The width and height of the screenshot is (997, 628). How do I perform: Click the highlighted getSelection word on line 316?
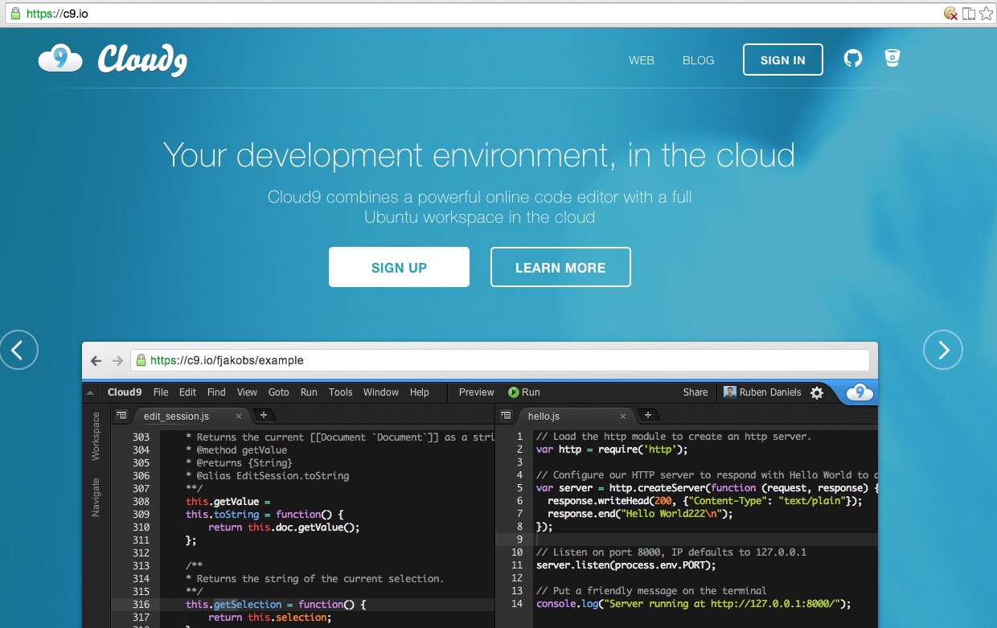coord(248,605)
